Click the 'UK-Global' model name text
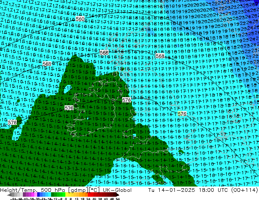The width and height of the screenshot is (259, 200). point(117,190)
